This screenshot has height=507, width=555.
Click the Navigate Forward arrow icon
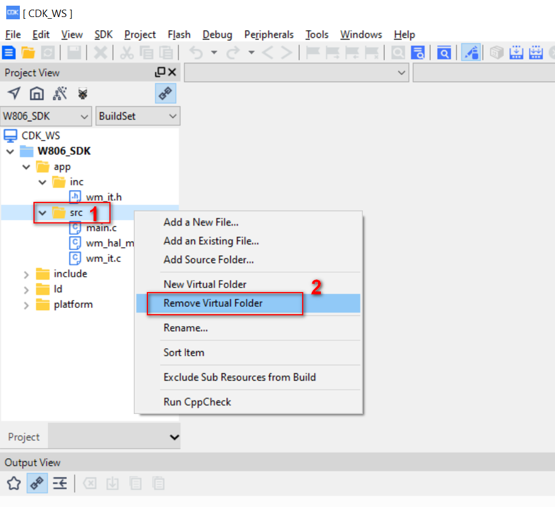coord(287,53)
